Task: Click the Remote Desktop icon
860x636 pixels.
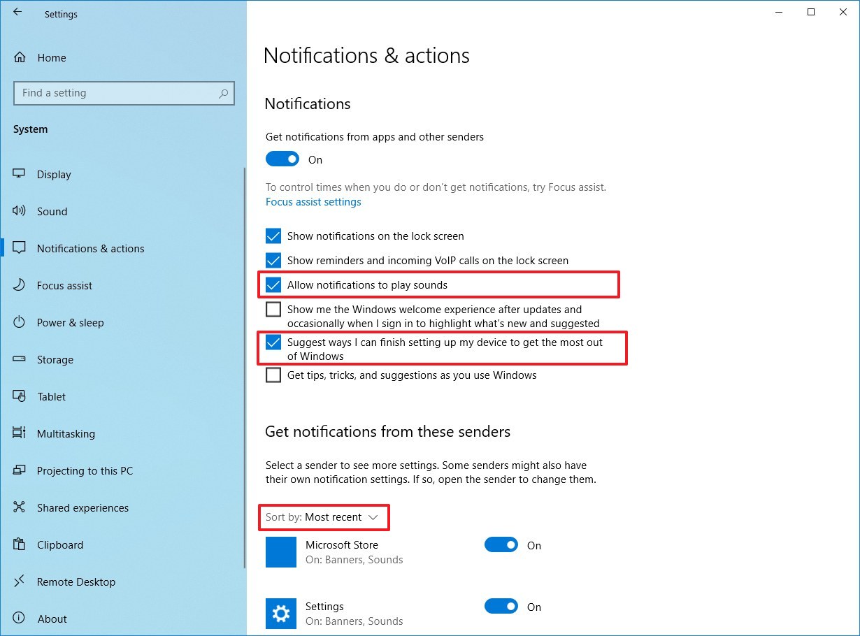Action: 20,581
